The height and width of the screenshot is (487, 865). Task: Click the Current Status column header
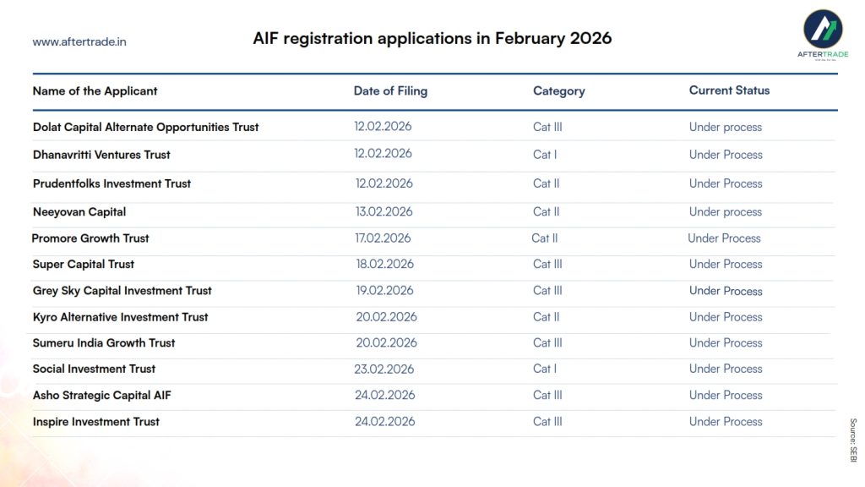click(729, 90)
